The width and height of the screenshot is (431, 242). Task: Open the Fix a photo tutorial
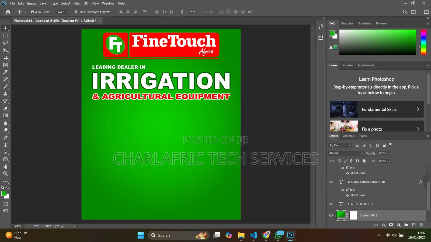[x=377, y=126]
